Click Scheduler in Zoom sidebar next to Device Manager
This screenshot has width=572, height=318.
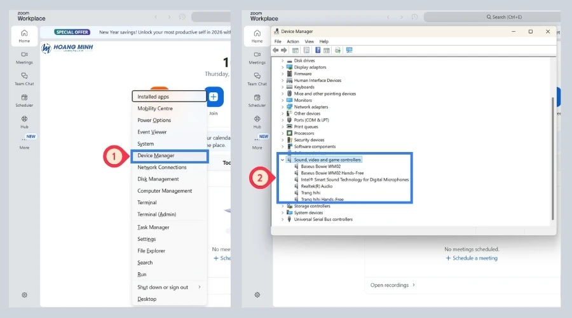(257, 100)
